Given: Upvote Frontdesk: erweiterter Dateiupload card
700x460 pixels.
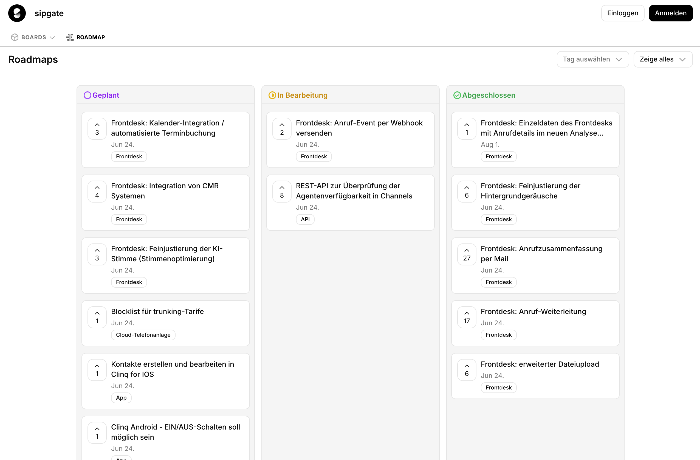Looking at the screenshot, I should tap(467, 370).
